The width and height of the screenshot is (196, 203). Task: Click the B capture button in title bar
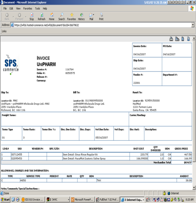(178, 2)
